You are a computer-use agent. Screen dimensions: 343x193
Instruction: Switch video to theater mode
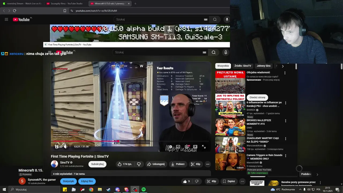(x=195, y=147)
